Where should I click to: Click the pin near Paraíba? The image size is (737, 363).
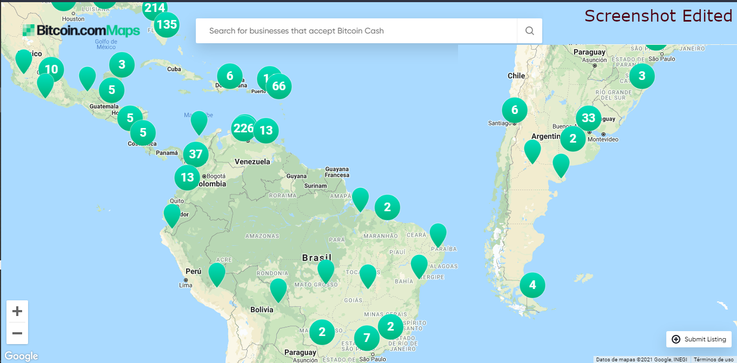pos(438,235)
